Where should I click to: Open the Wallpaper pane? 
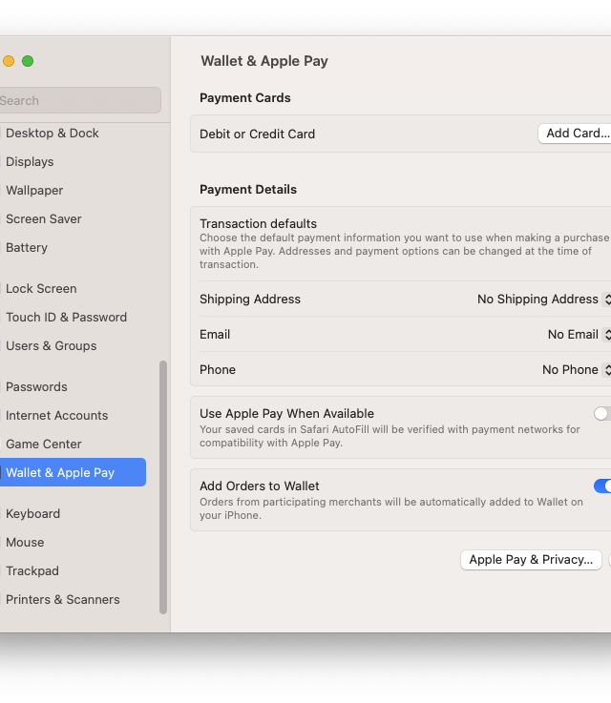(34, 191)
